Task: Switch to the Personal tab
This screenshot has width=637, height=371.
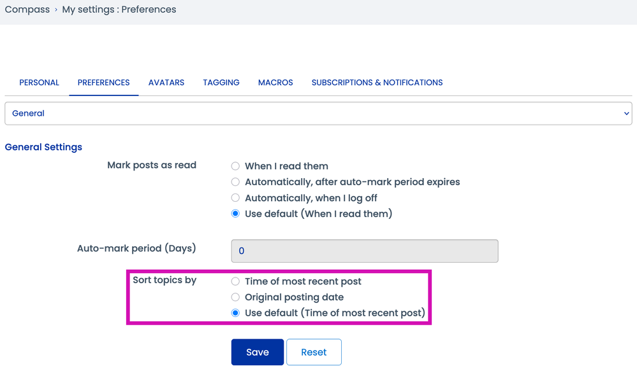Action: pos(39,83)
